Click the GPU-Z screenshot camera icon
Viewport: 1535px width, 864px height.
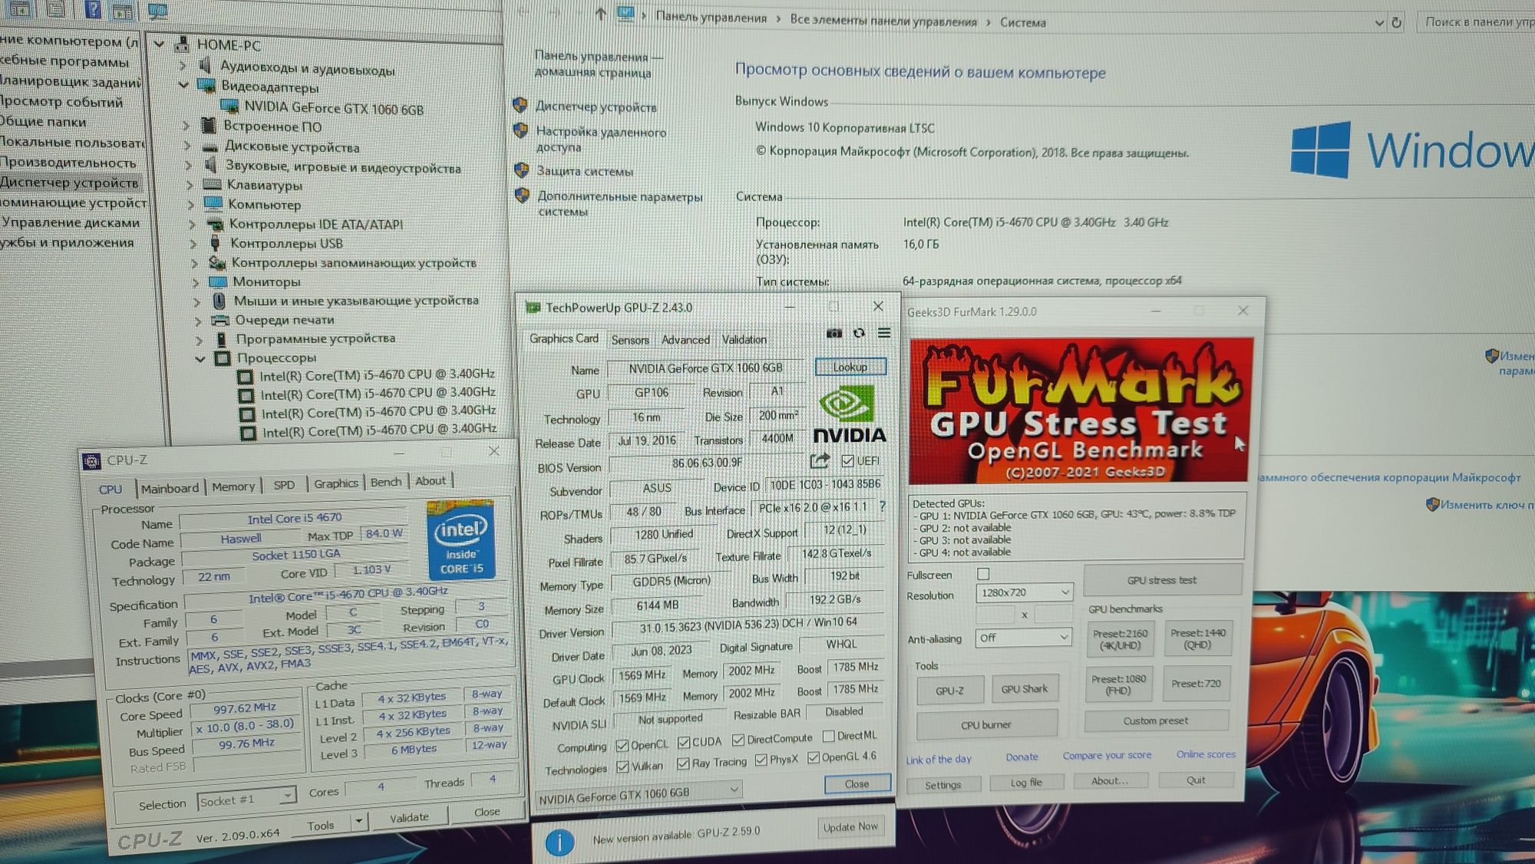click(x=834, y=333)
